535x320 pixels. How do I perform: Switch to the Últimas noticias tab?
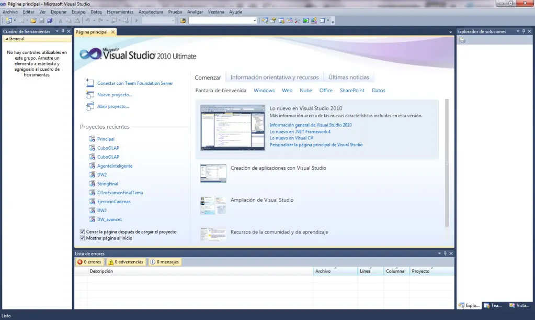tap(349, 77)
